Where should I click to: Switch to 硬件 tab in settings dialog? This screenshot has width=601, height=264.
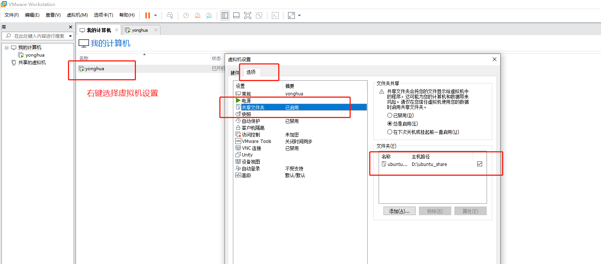coord(235,73)
